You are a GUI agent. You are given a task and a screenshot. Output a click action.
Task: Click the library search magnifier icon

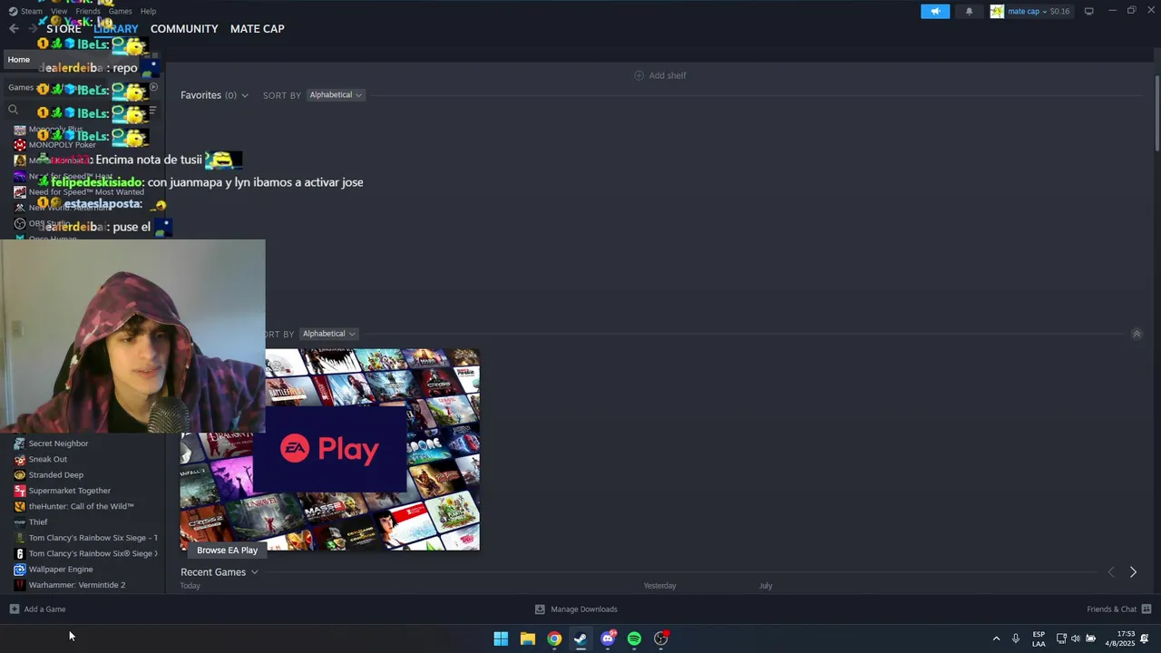coord(13,110)
